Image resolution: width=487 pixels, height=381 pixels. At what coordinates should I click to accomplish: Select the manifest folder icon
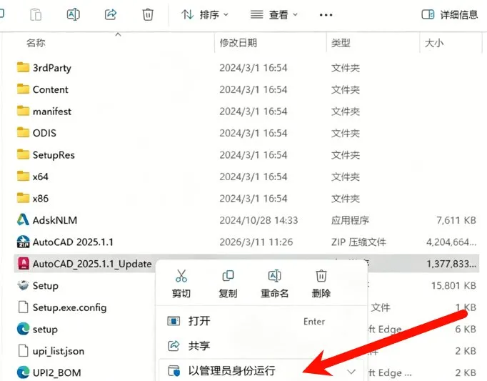tap(23, 111)
